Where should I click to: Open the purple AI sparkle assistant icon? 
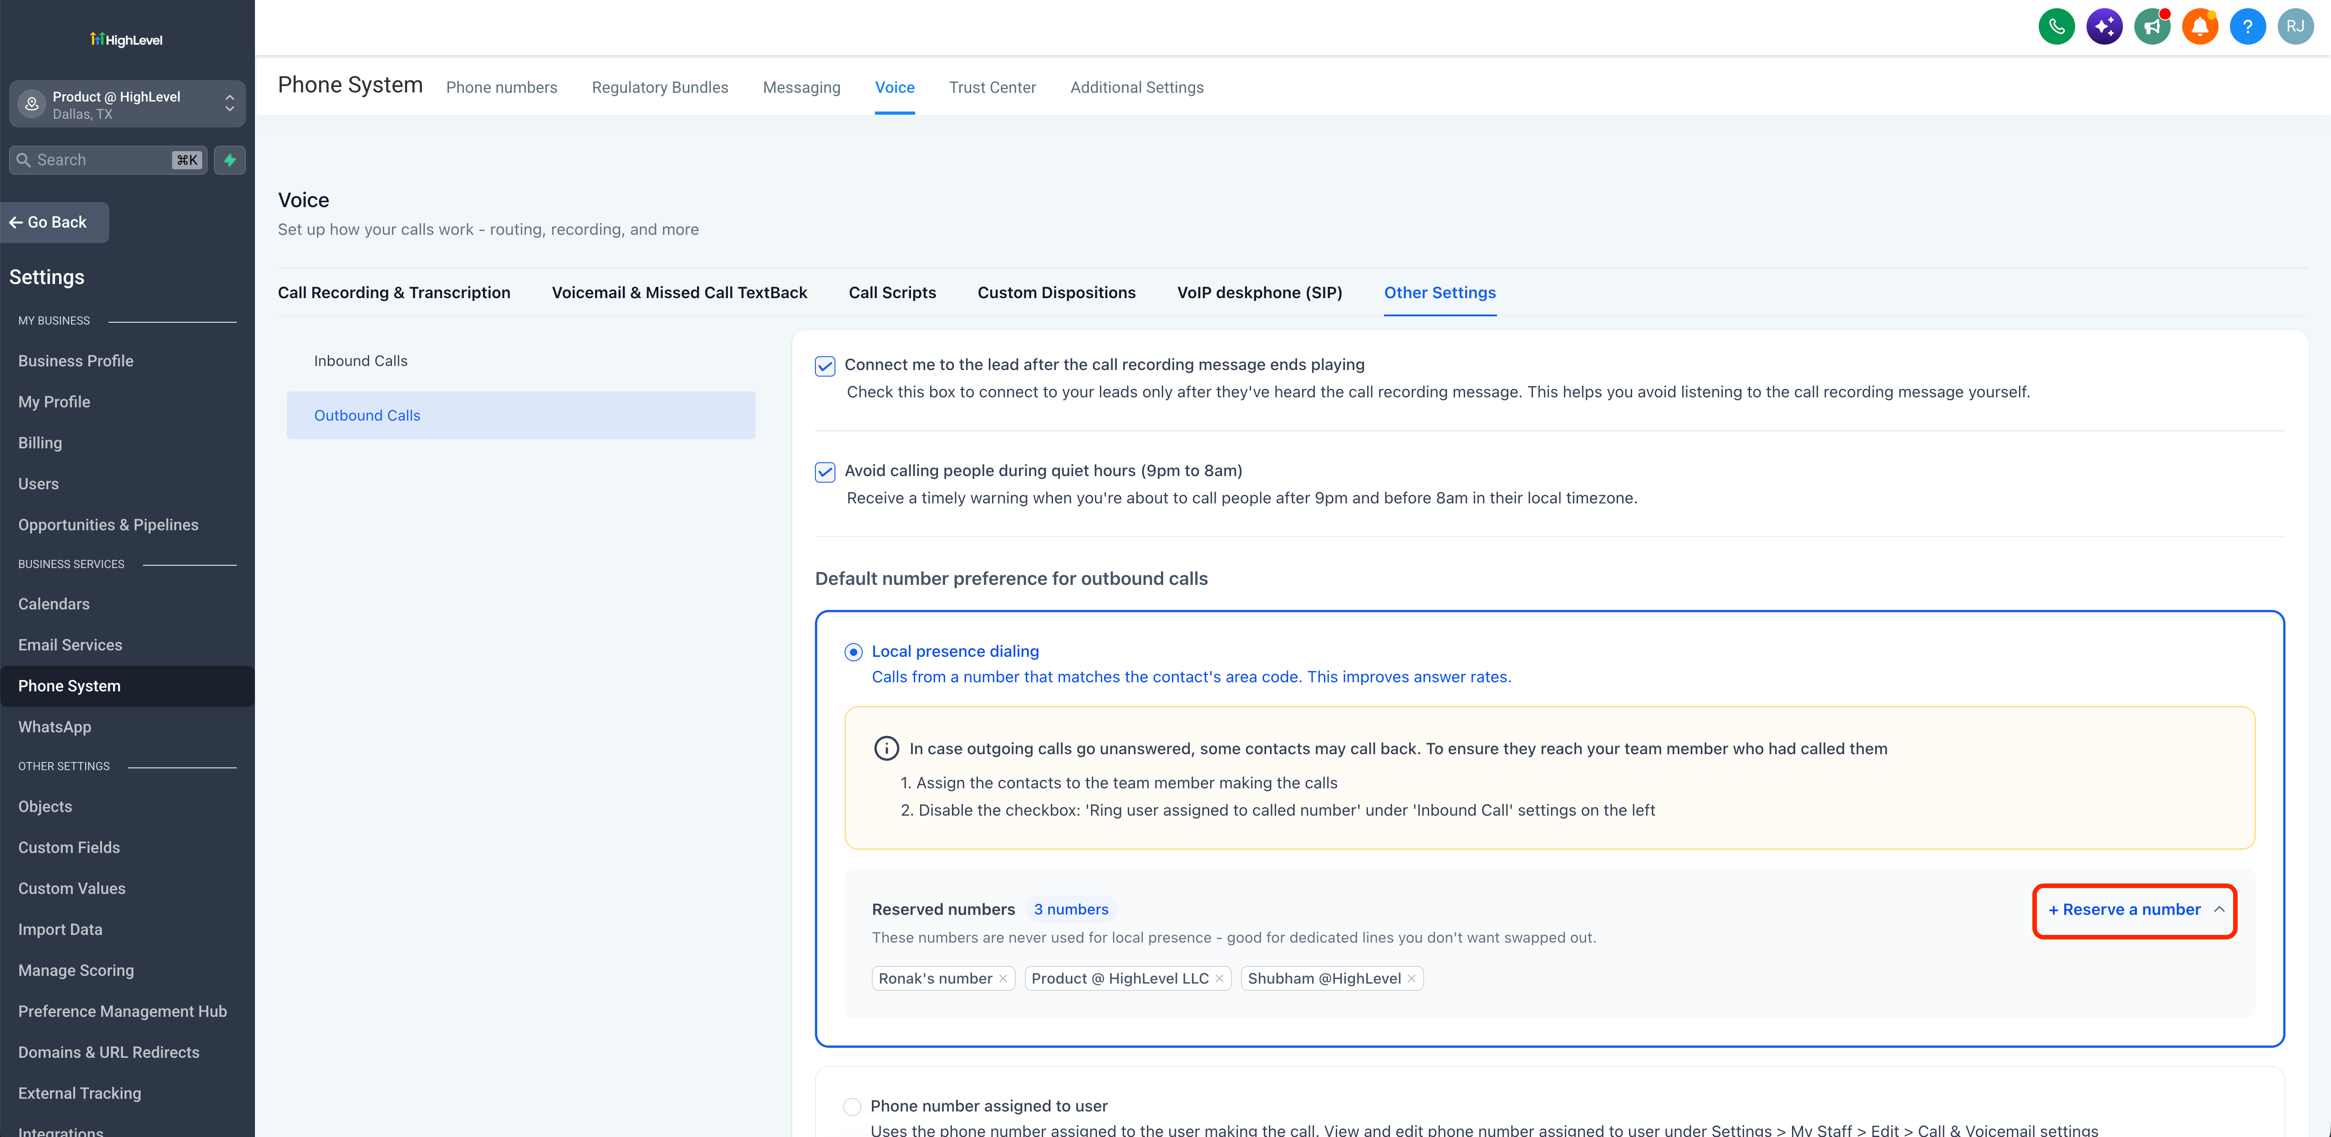[x=2104, y=26]
